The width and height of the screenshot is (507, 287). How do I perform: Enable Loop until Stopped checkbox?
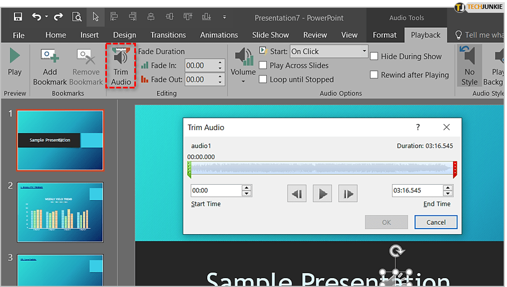coord(263,79)
